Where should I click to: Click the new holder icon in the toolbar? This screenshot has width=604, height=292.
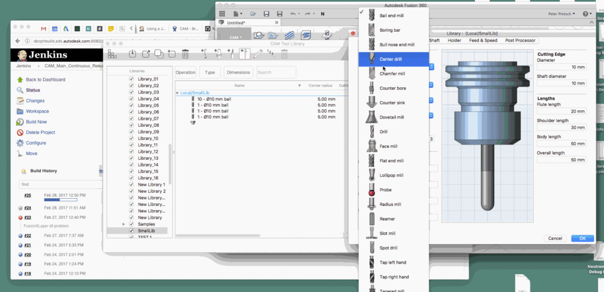(x=217, y=54)
